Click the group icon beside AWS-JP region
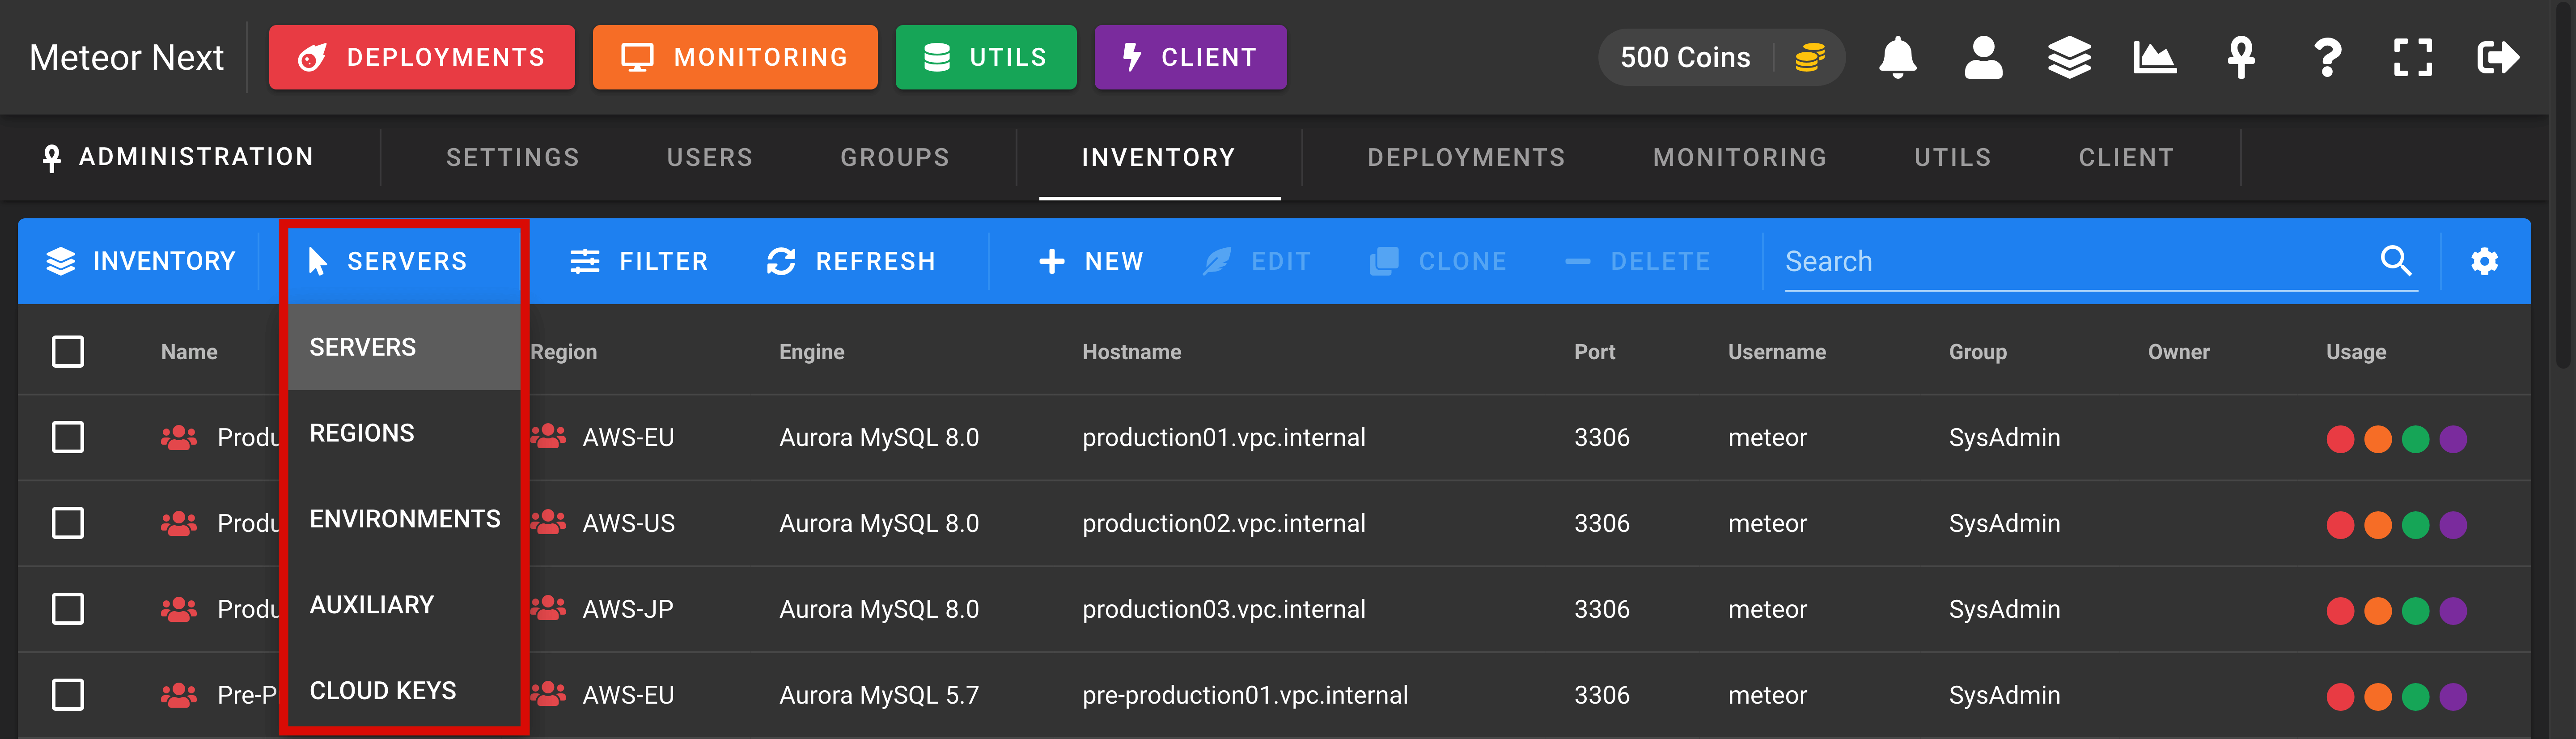This screenshot has width=2576, height=739. pyautogui.click(x=548, y=609)
